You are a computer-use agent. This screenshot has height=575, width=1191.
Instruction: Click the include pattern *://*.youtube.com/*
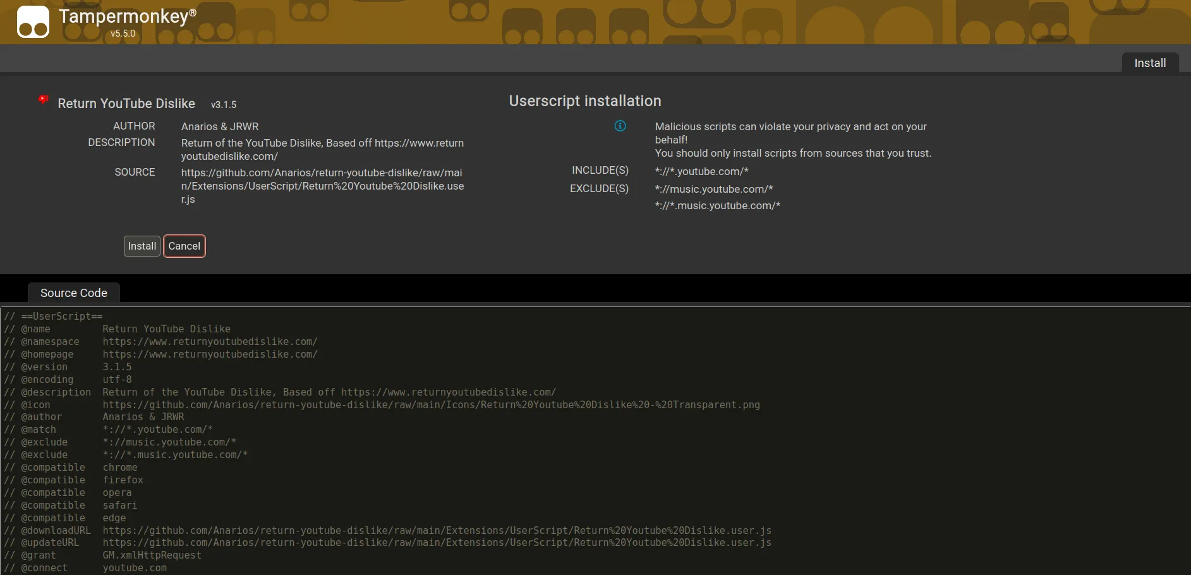(x=702, y=171)
